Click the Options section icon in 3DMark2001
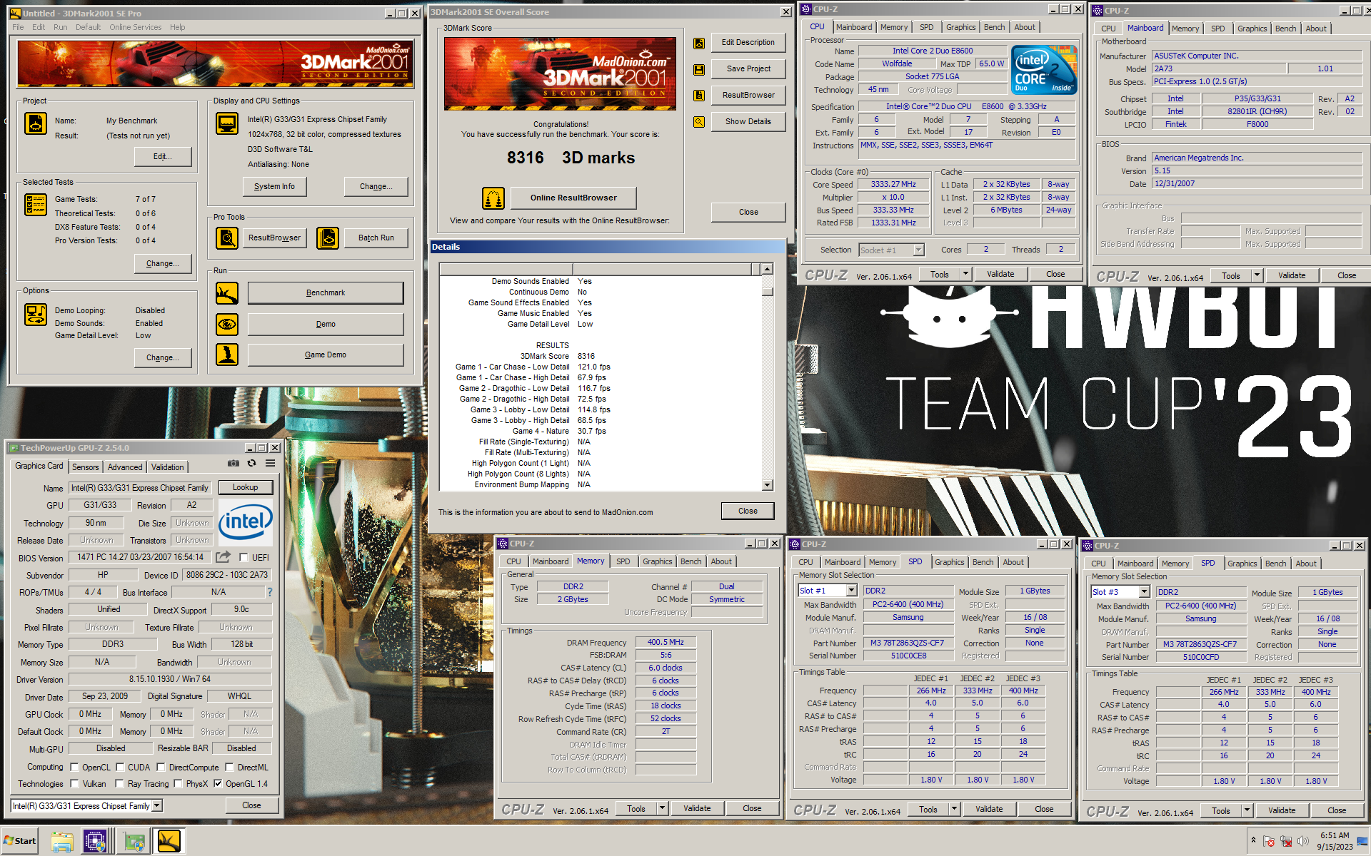 [x=36, y=315]
